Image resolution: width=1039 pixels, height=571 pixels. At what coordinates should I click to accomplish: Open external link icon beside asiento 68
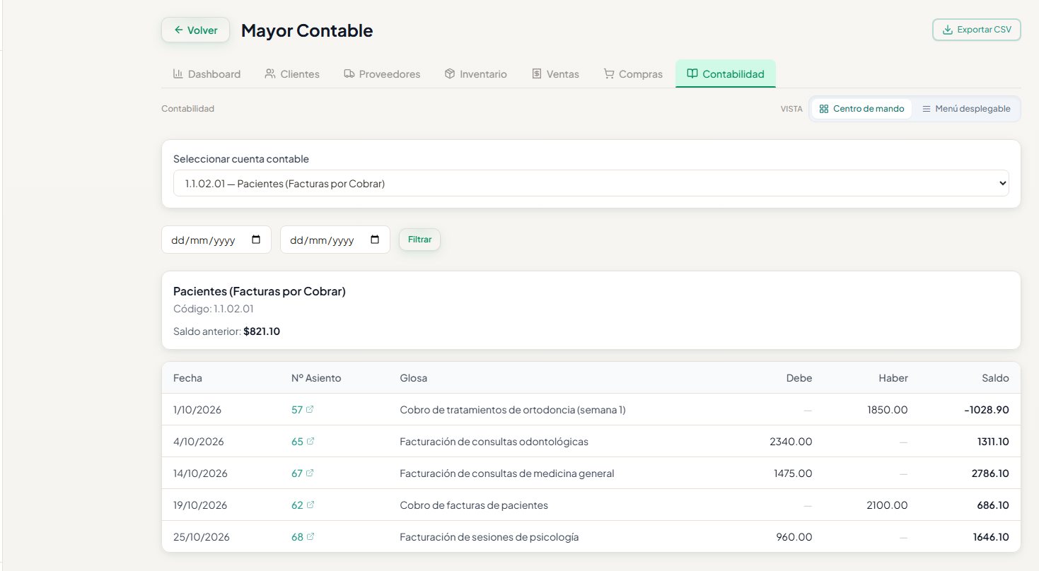point(310,536)
